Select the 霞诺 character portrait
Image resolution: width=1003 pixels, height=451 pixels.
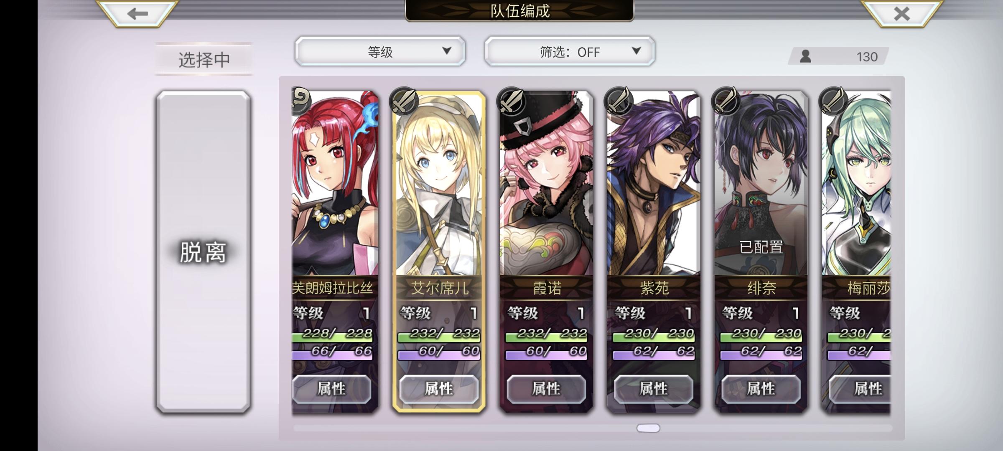(x=546, y=184)
